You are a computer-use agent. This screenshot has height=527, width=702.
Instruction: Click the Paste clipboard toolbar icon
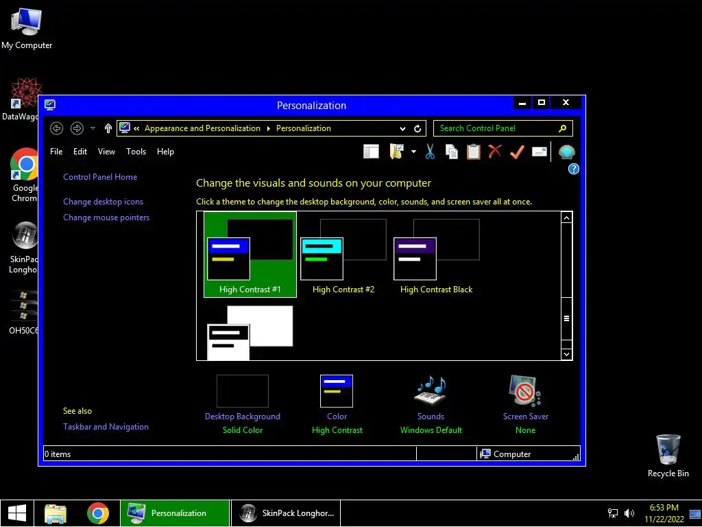click(473, 152)
